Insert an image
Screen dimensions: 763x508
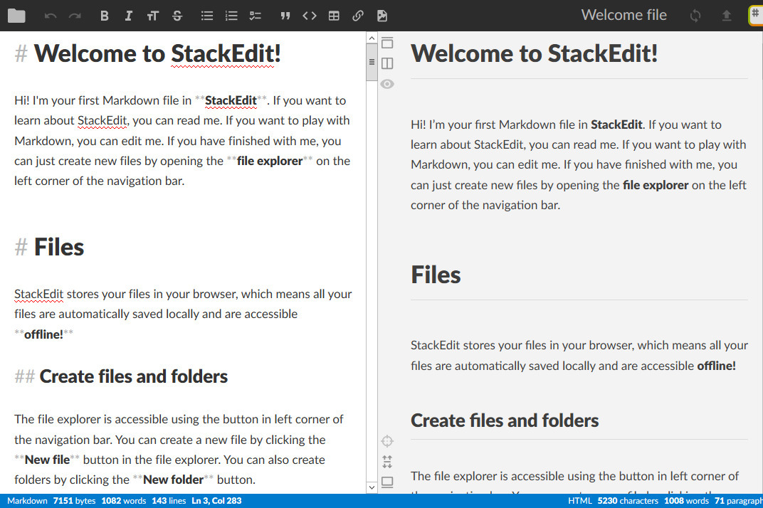click(382, 16)
